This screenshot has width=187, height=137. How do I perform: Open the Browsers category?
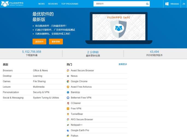click(8, 70)
